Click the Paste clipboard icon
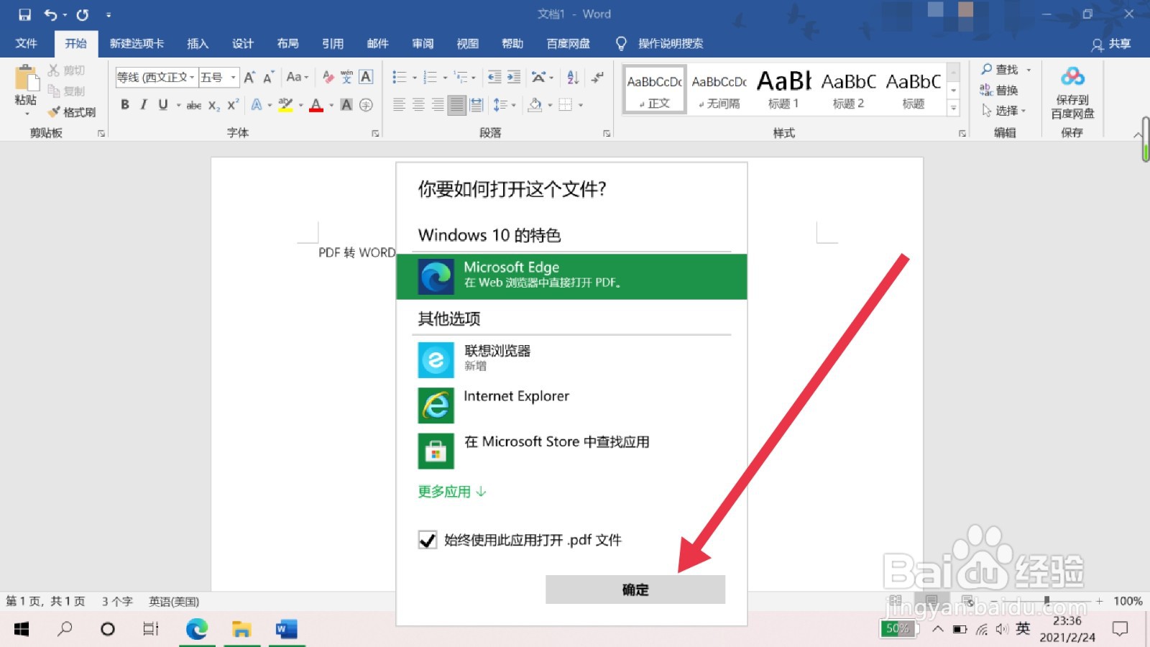Image resolution: width=1150 pixels, height=647 pixels. pyautogui.click(x=26, y=78)
